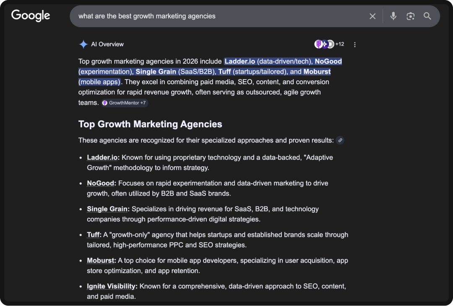Expand the +12 sources panel
The height and width of the screenshot is (306, 453).
339,44
